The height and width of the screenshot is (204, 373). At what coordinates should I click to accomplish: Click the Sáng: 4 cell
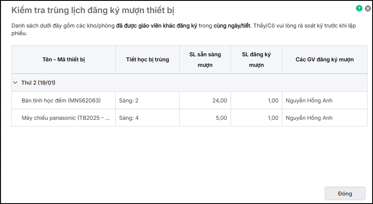pyautogui.click(x=129, y=118)
